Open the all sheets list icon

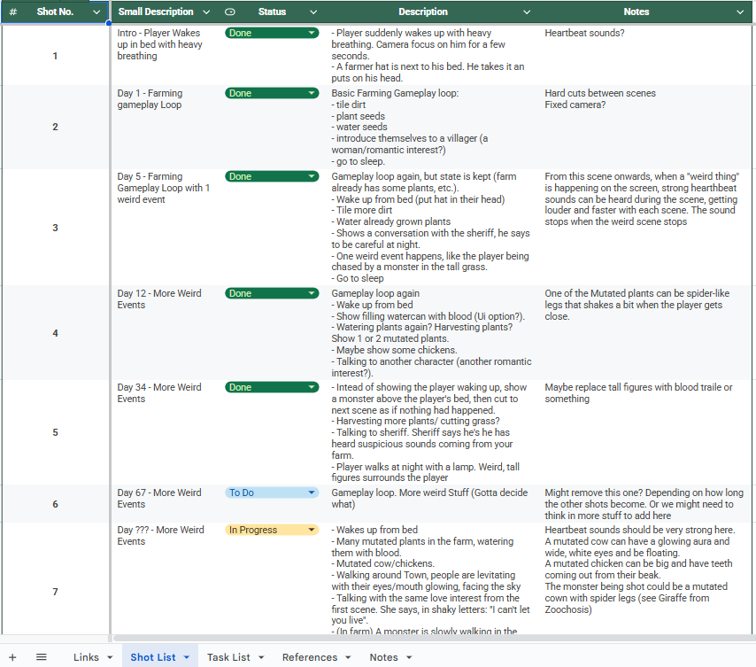(41, 656)
